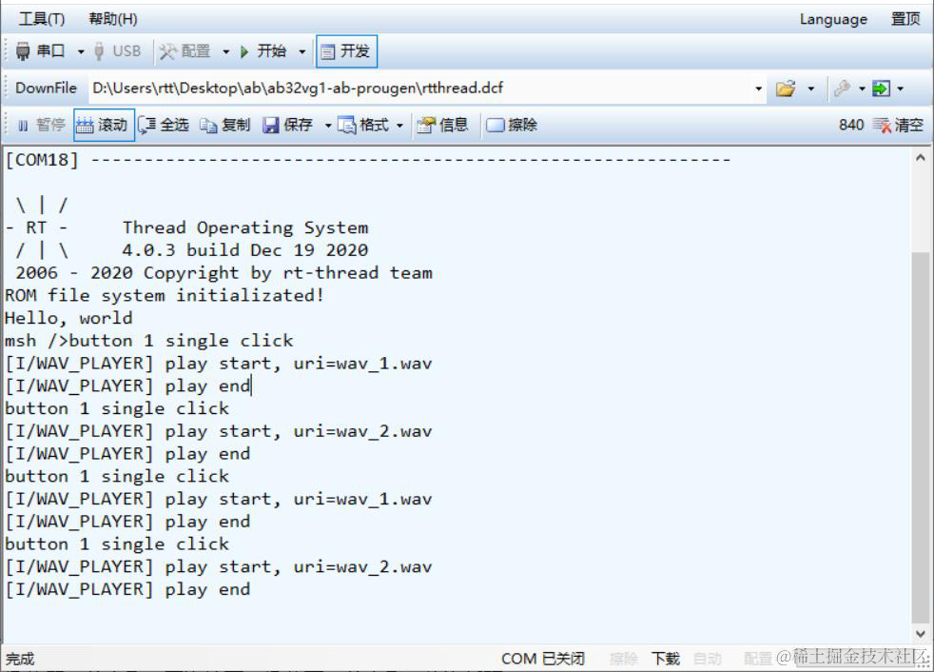This screenshot has width=934, height=672.
Task: Open the DownFile path history dropdown
Action: coord(758,89)
